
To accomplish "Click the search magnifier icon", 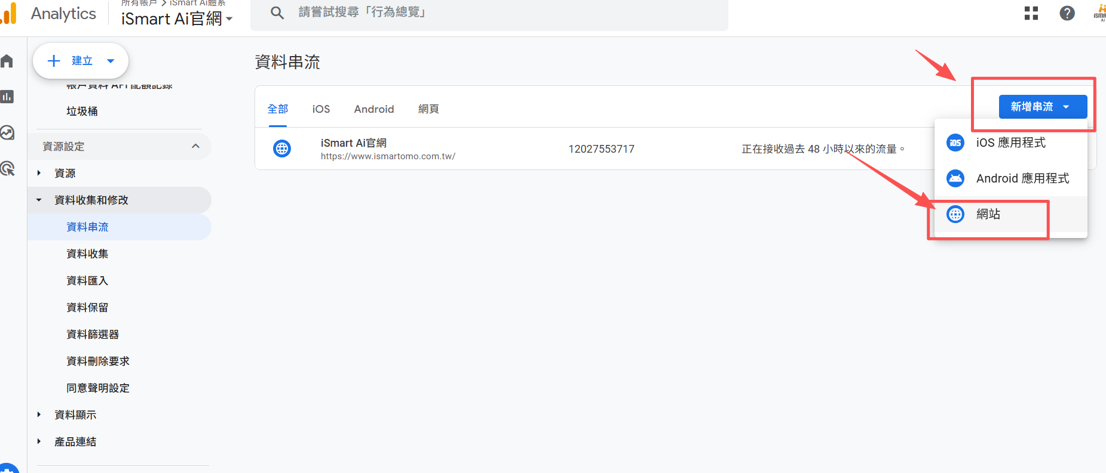I will (277, 13).
